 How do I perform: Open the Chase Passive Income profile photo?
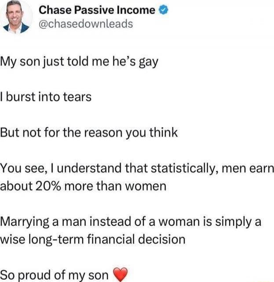[x=18, y=18]
